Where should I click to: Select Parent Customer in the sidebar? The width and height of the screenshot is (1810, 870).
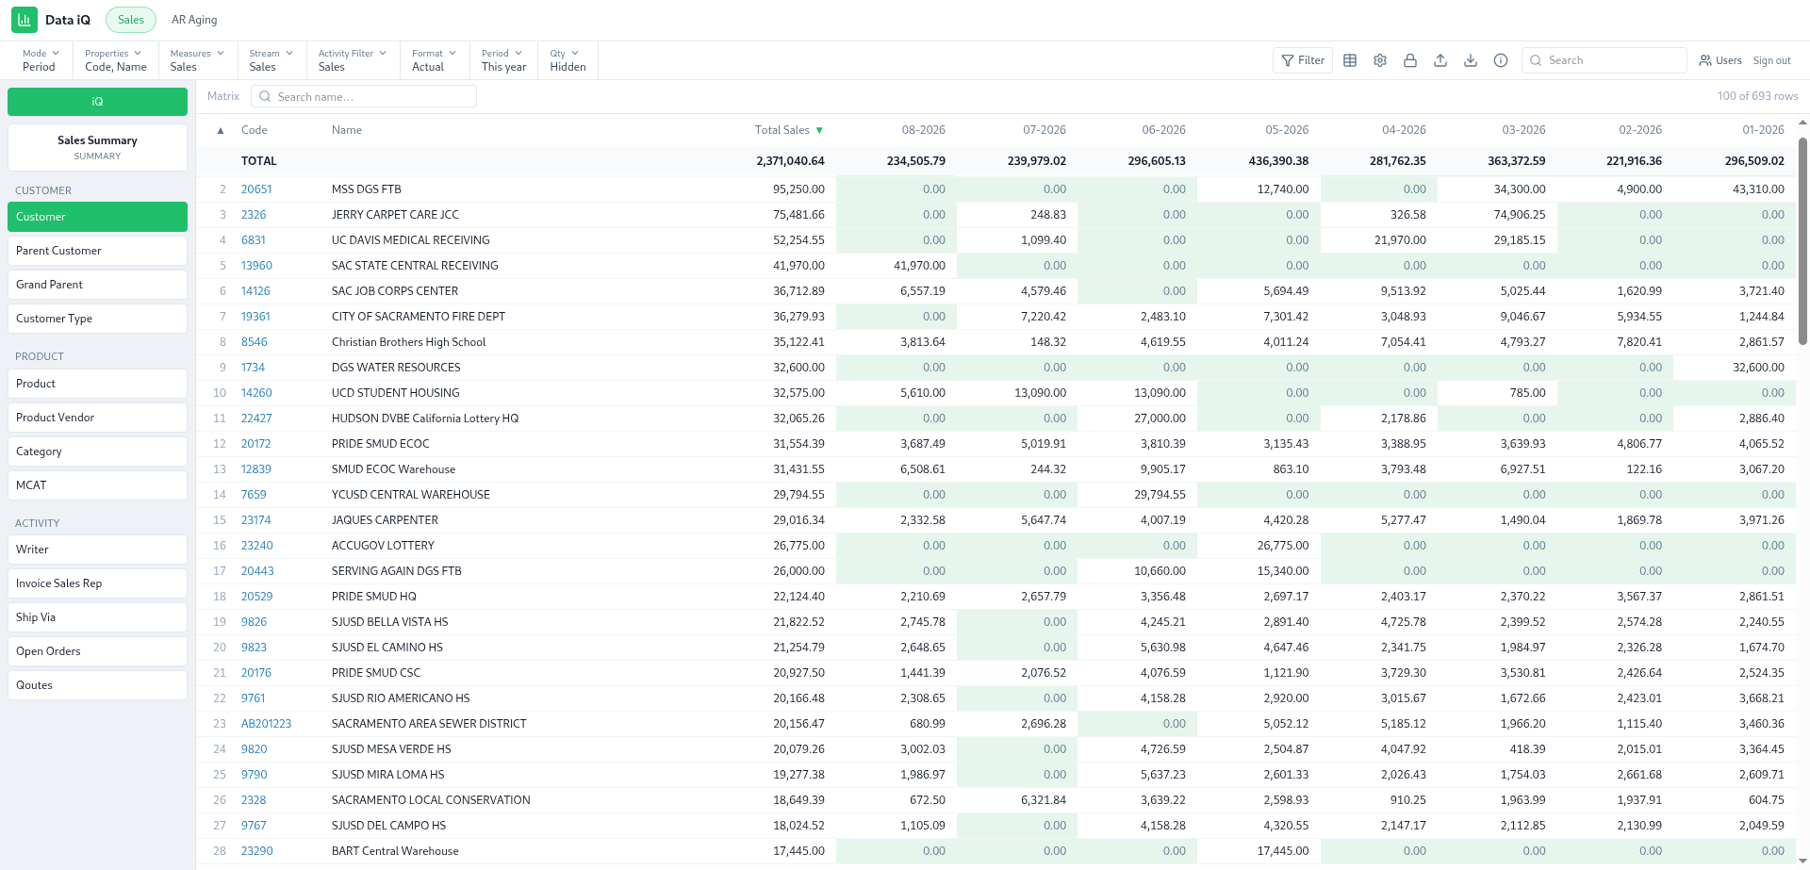click(97, 251)
